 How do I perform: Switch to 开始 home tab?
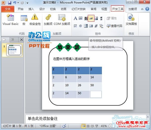pyautogui.click(x=20, y=9)
